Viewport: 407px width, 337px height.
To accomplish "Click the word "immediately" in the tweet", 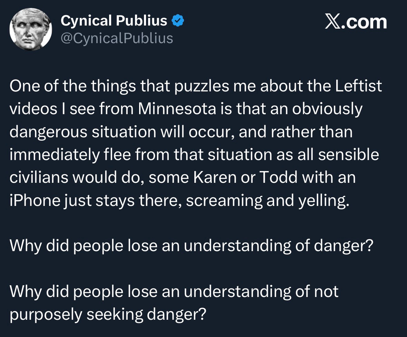I will pyautogui.click(x=53, y=155).
